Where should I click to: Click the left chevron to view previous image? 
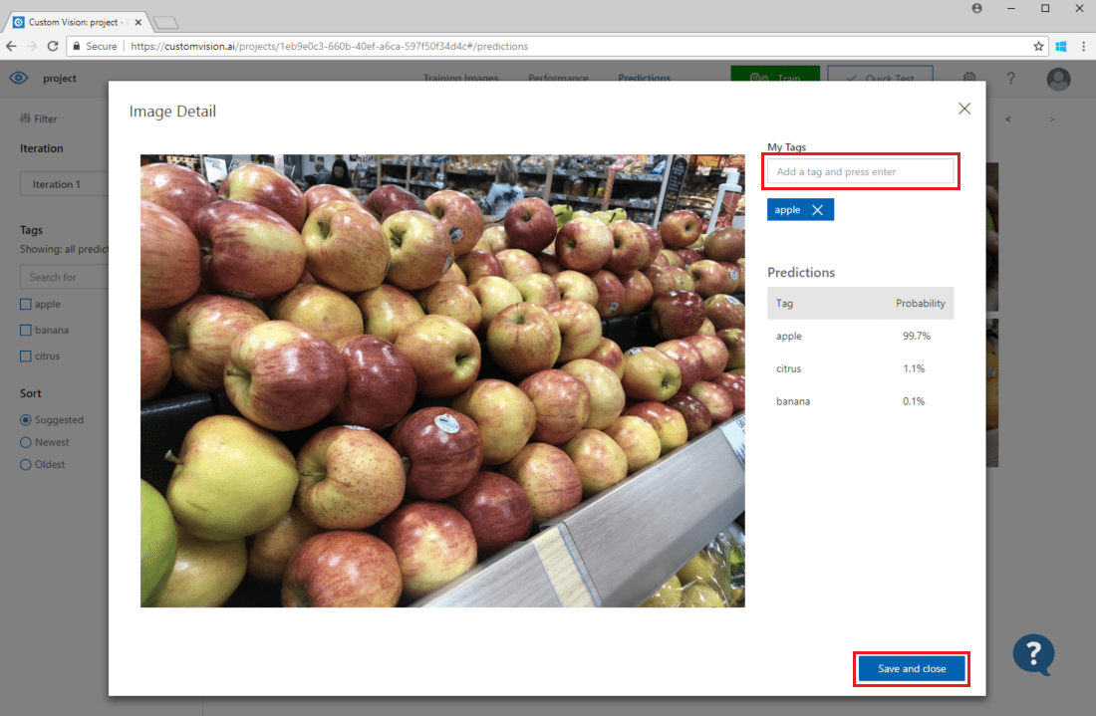point(1007,119)
